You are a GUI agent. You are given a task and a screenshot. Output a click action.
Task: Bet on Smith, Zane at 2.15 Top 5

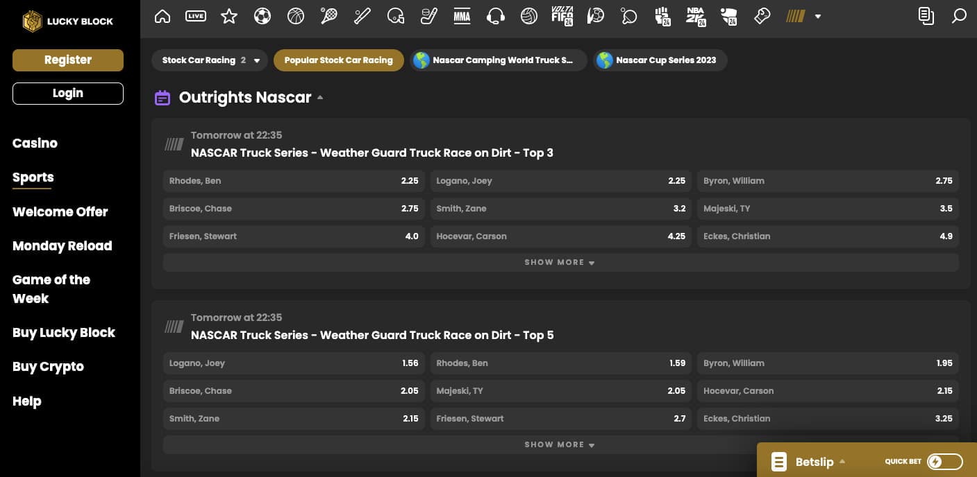[x=294, y=419]
